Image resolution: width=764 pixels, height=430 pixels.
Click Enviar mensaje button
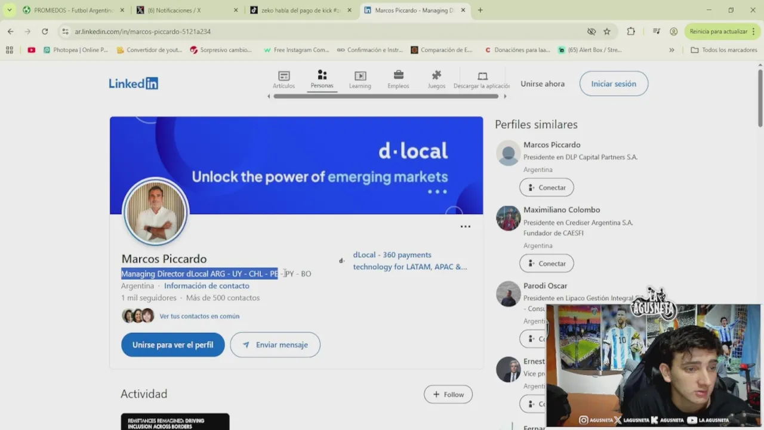[x=275, y=345]
